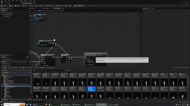Select the highlighted Fire_Rifle animation asset

pyautogui.click(x=91, y=85)
